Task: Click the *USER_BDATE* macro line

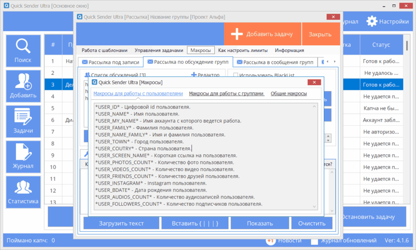Action: pyautogui.click(x=151, y=190)
